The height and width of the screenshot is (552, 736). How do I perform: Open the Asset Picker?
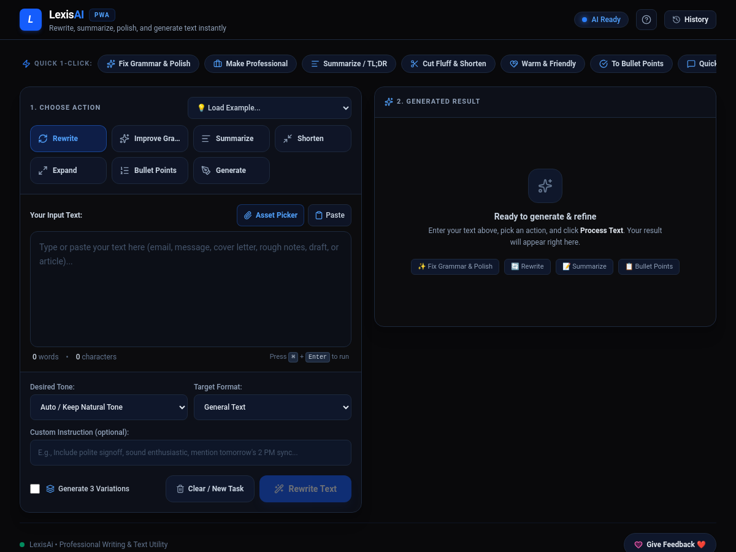pos(270,215)
